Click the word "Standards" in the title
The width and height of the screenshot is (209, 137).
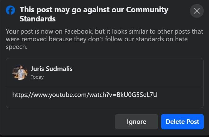coord(37,19)
